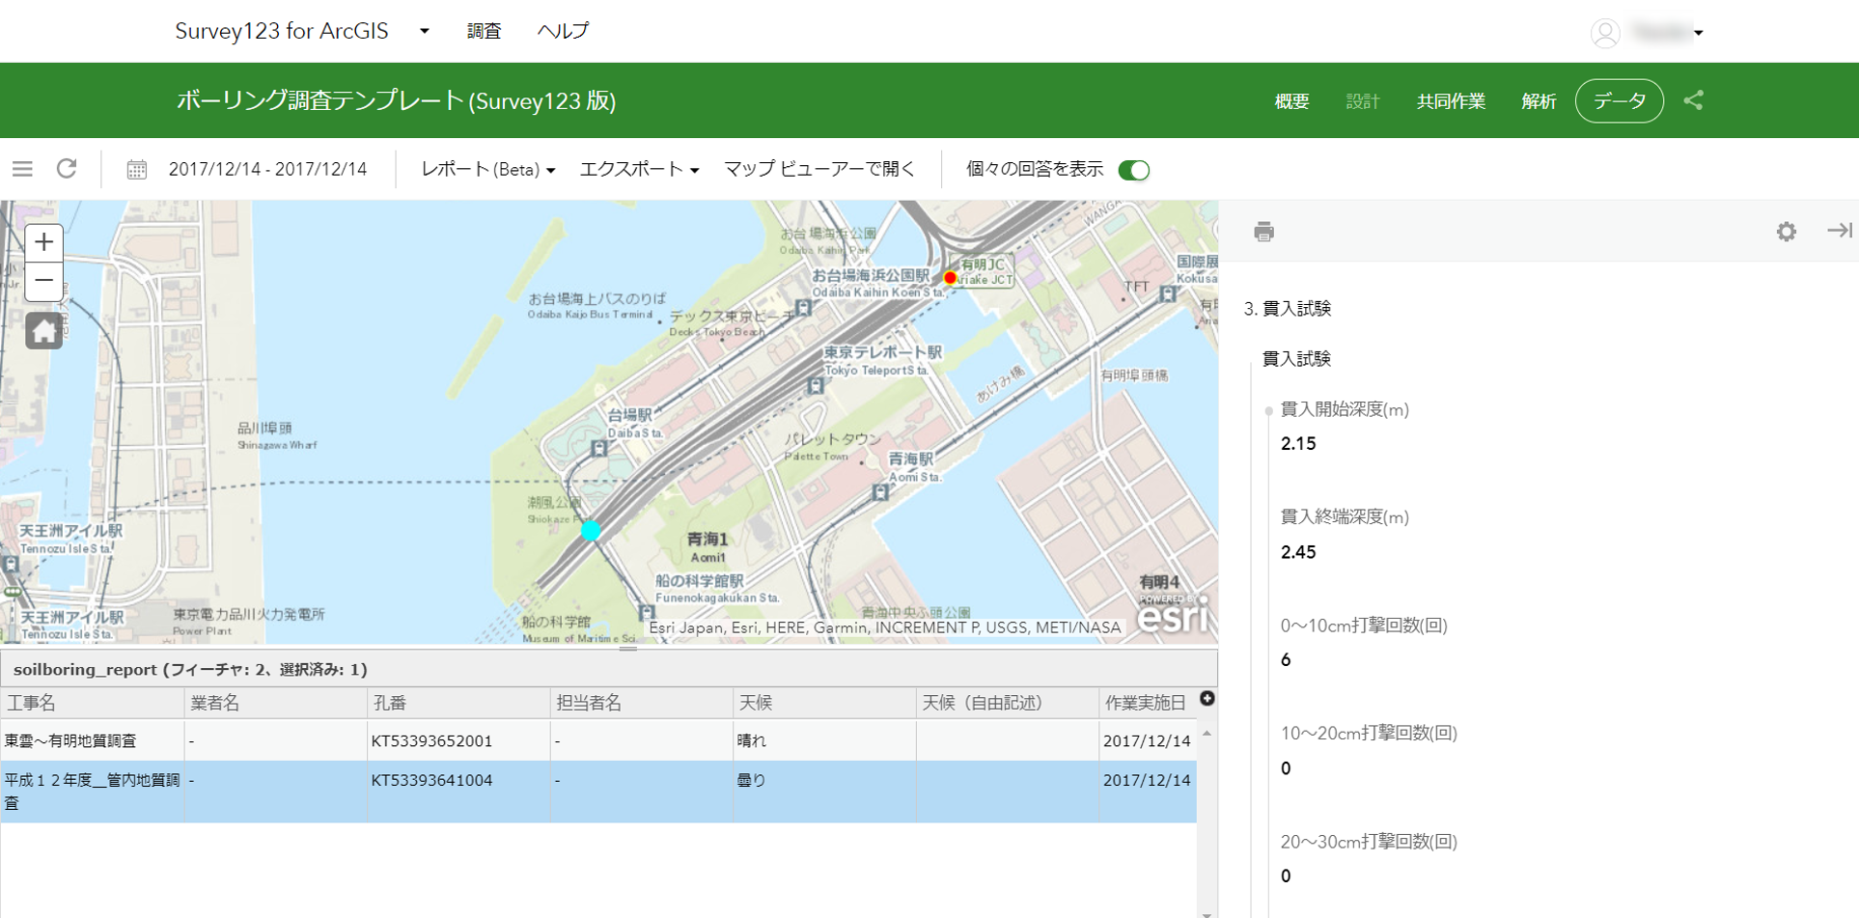
Task: Toggle 個々の回答を表示 switch off
Action: [1133, 170]
